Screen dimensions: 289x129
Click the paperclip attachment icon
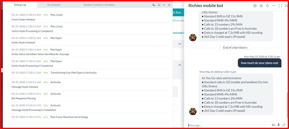(x=284, y=125)
